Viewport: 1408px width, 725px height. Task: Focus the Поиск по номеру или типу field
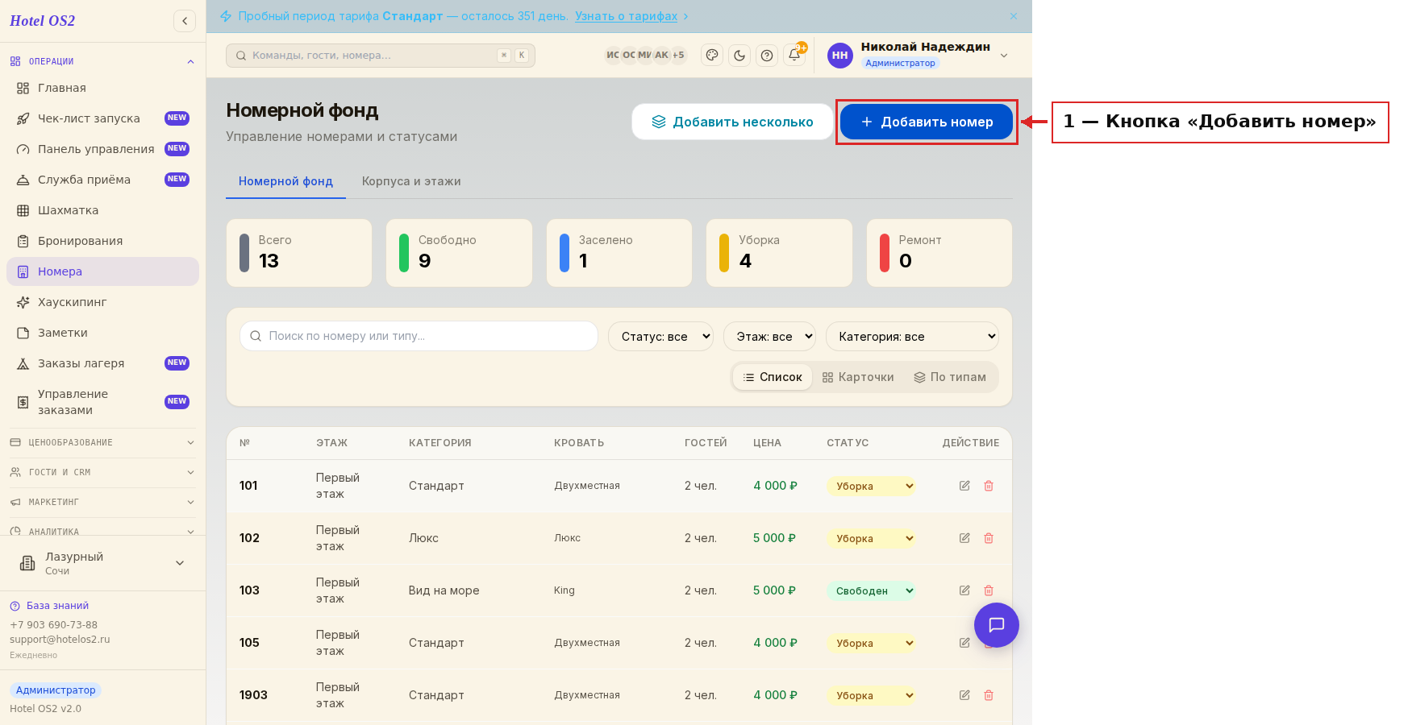(x=419, y=336)
